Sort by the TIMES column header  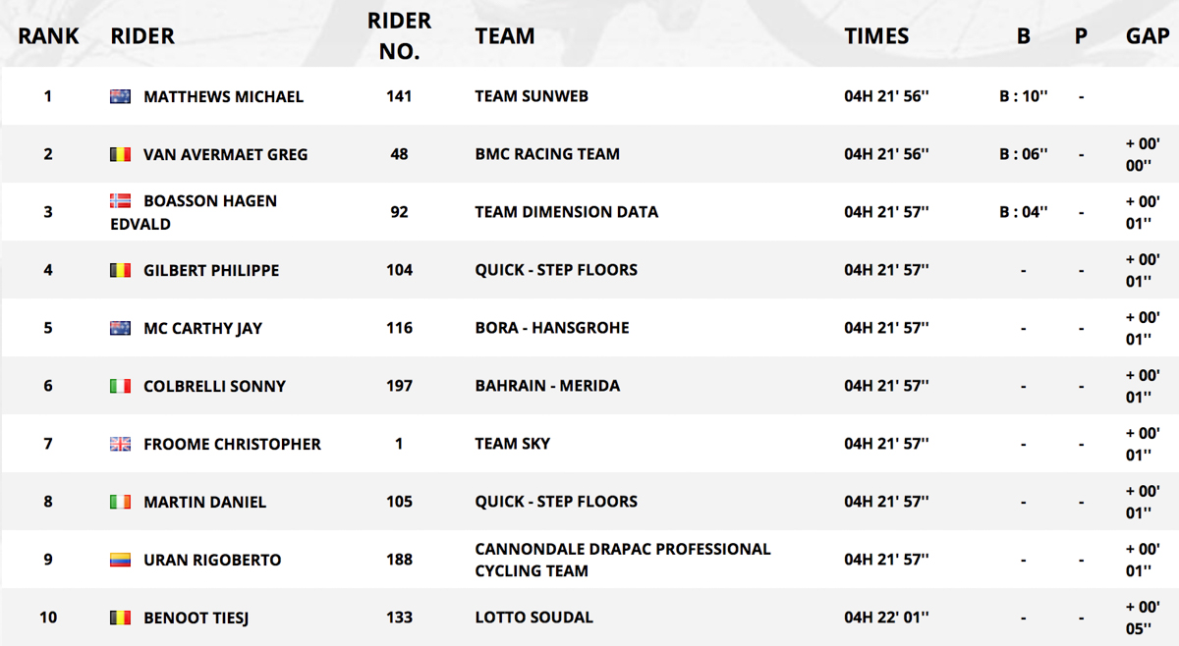pos(876,36)
